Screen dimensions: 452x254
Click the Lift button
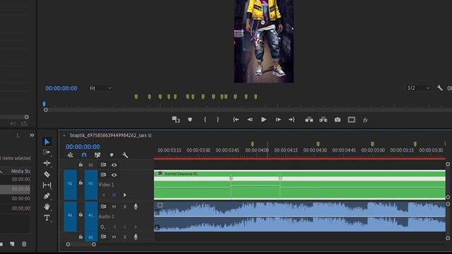point(309,119)
